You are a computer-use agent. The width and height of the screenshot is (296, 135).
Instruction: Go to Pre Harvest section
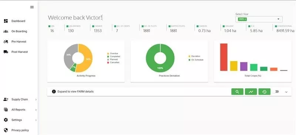tap(19, 42)
